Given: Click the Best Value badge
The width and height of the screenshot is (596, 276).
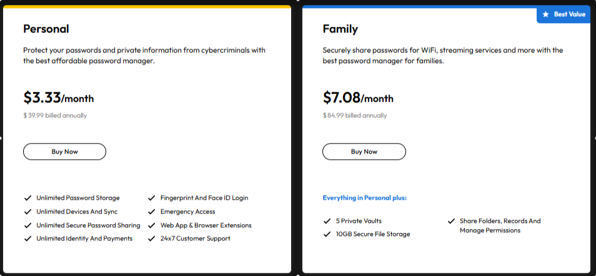Looking at the screenshot, I should coord(564,14).
